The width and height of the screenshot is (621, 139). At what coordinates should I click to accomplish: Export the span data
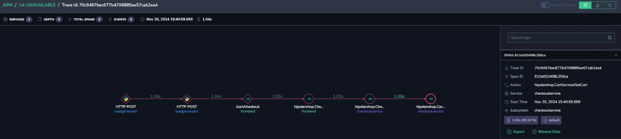click(x=516, y=132)
